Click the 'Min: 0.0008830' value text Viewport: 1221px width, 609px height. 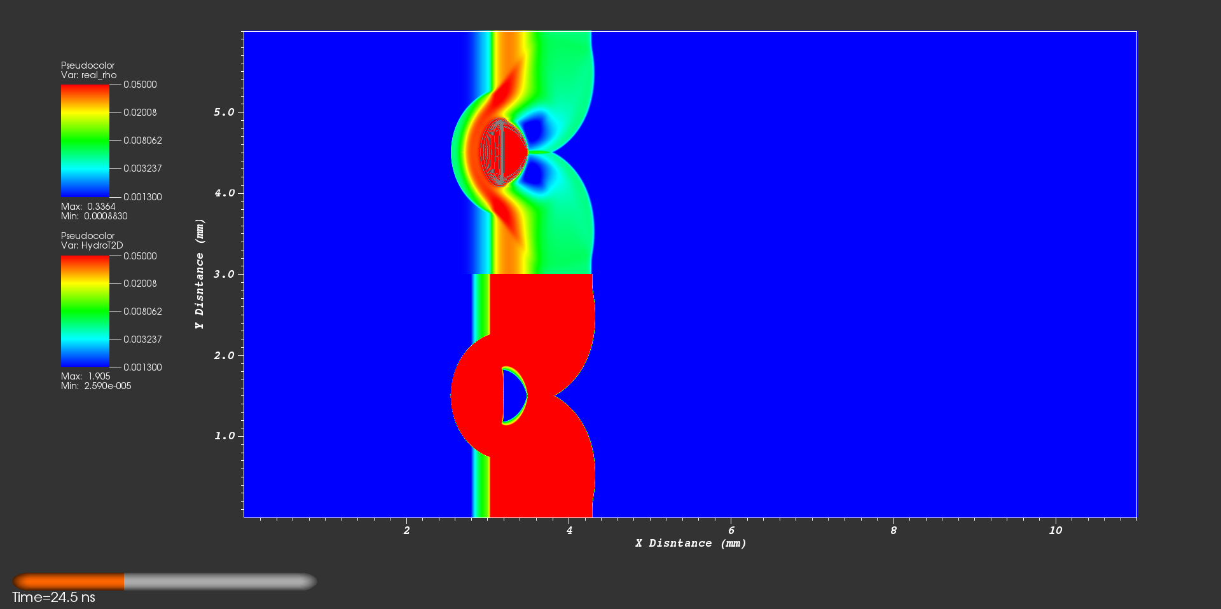coord(94,216)
